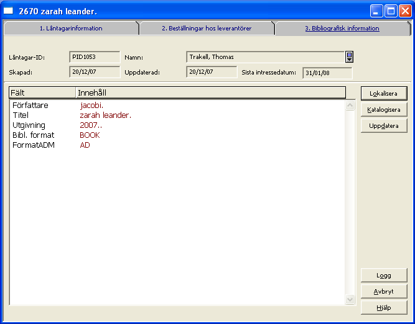This screenshot has width=415, height=324.
Task: Open the Låntagarinformation tab
Action: click(x=71, y=29)
